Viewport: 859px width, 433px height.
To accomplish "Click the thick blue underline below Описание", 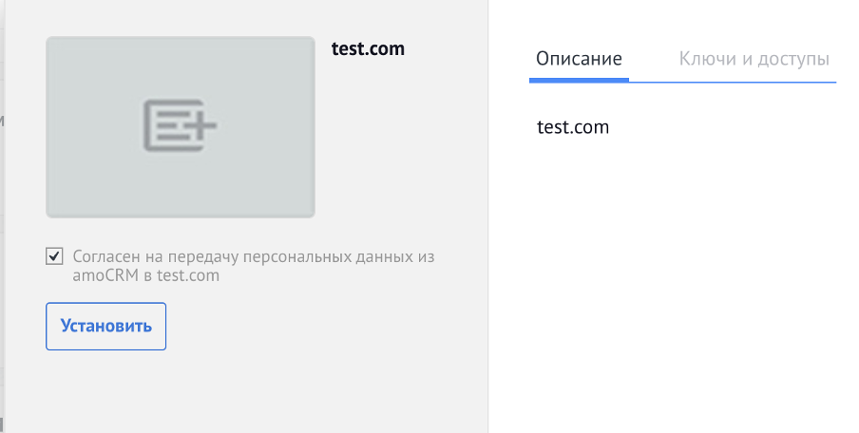I will coord(579,81).
